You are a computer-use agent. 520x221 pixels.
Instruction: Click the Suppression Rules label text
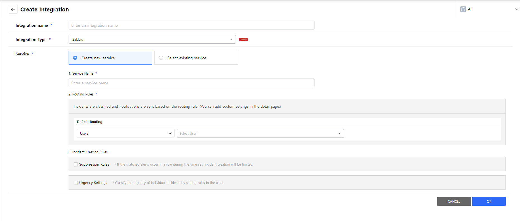click(94, 164)
